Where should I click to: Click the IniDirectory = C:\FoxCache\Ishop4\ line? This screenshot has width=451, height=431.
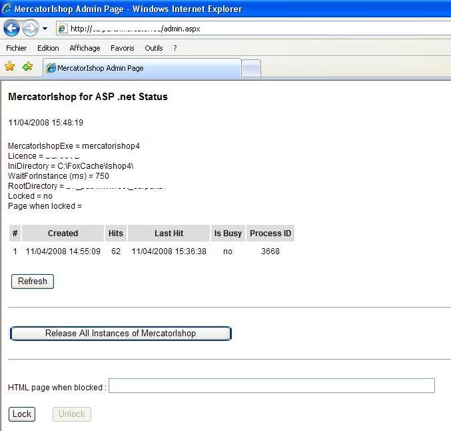71,166
